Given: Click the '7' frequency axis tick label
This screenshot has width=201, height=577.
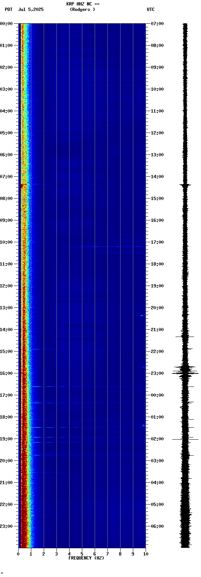Looking at the screenshot, I should tap(107, 554).
